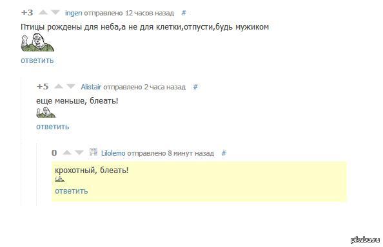Reply to Alistair's comment via ответить
The width and height of the screenshot is (383, 247).
click(53, 127)
